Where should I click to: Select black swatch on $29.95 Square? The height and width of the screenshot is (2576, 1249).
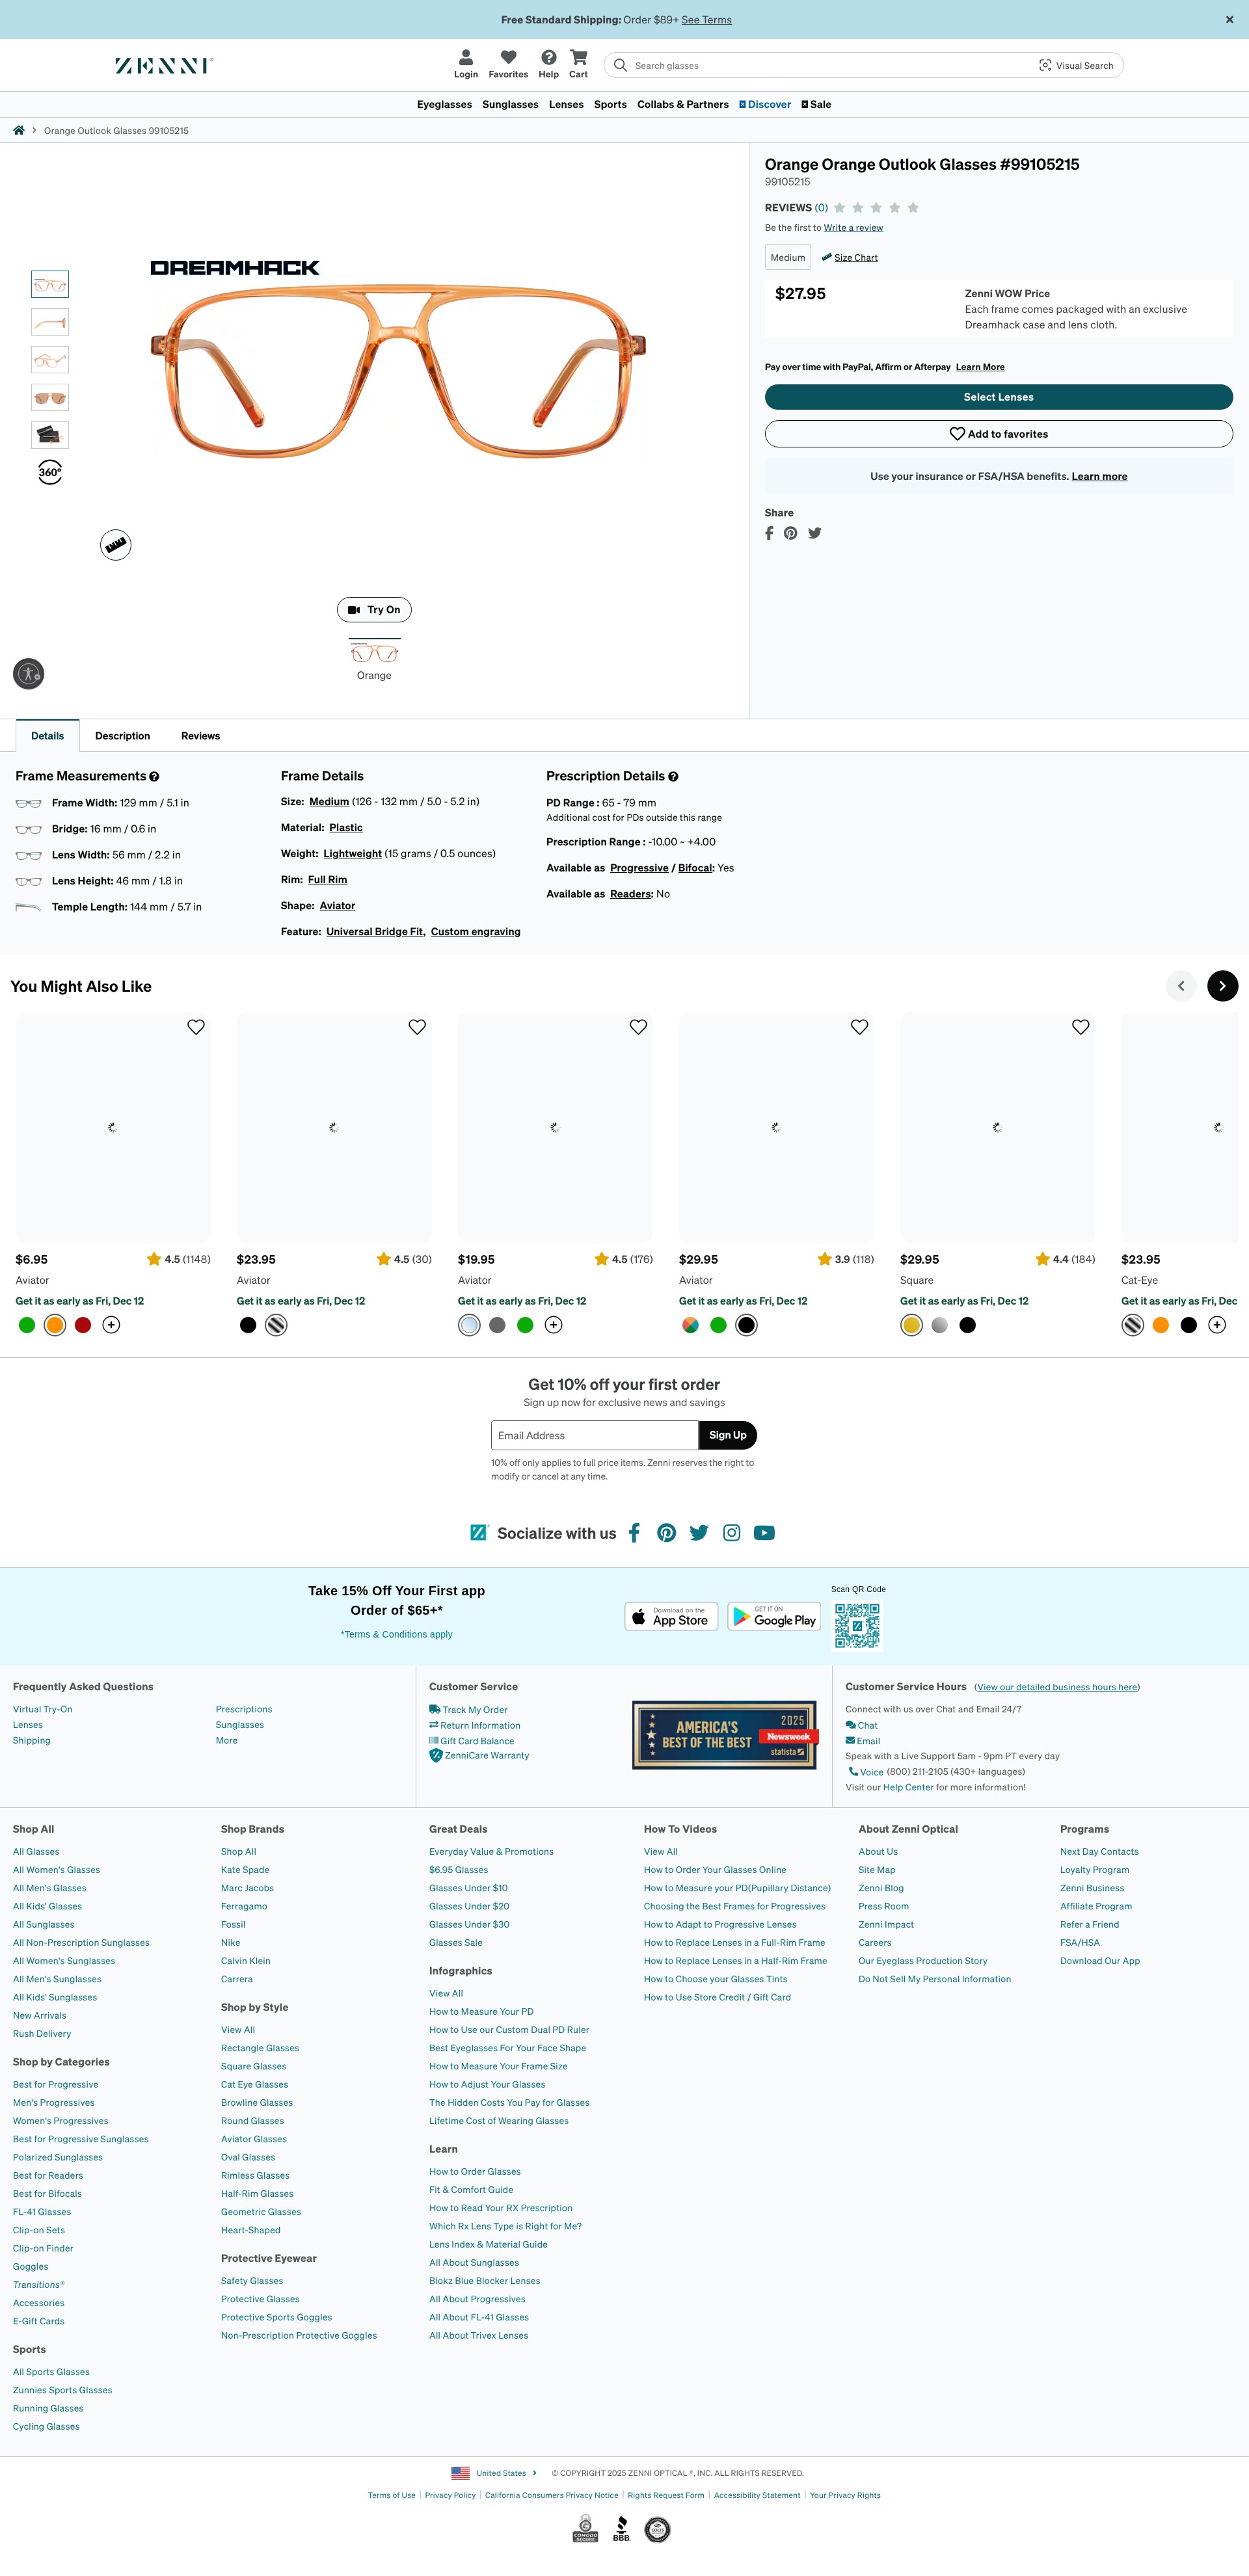click(x=967, y=1325)
